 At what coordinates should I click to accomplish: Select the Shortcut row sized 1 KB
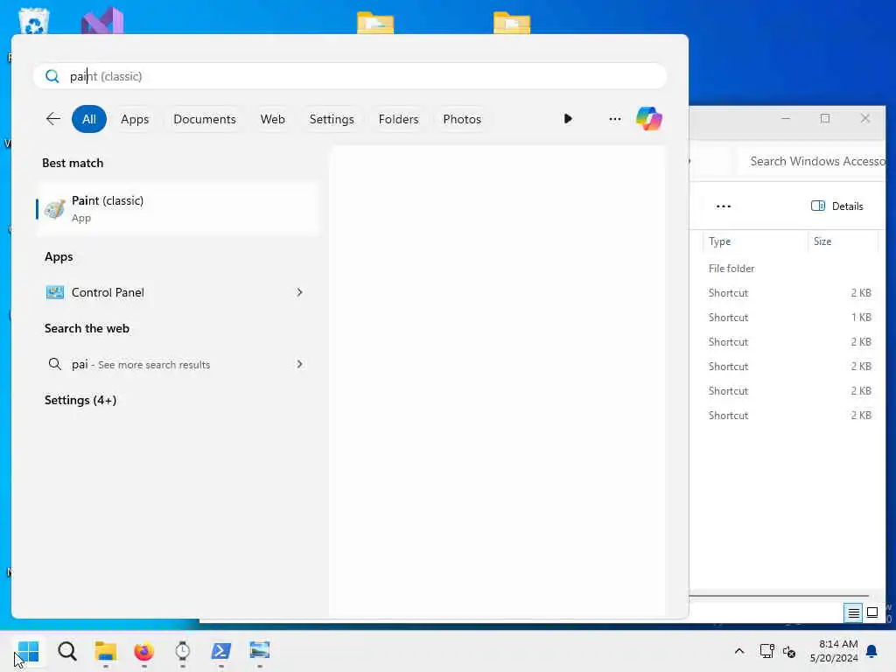tap(789, 317)
